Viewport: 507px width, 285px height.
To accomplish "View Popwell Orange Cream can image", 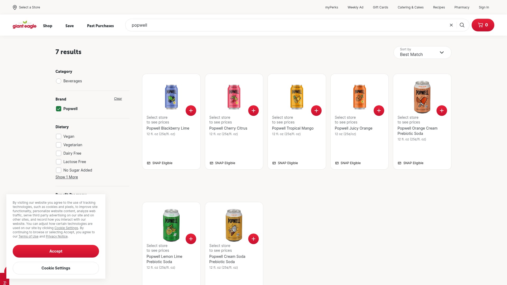I will (x=422, y=97).
